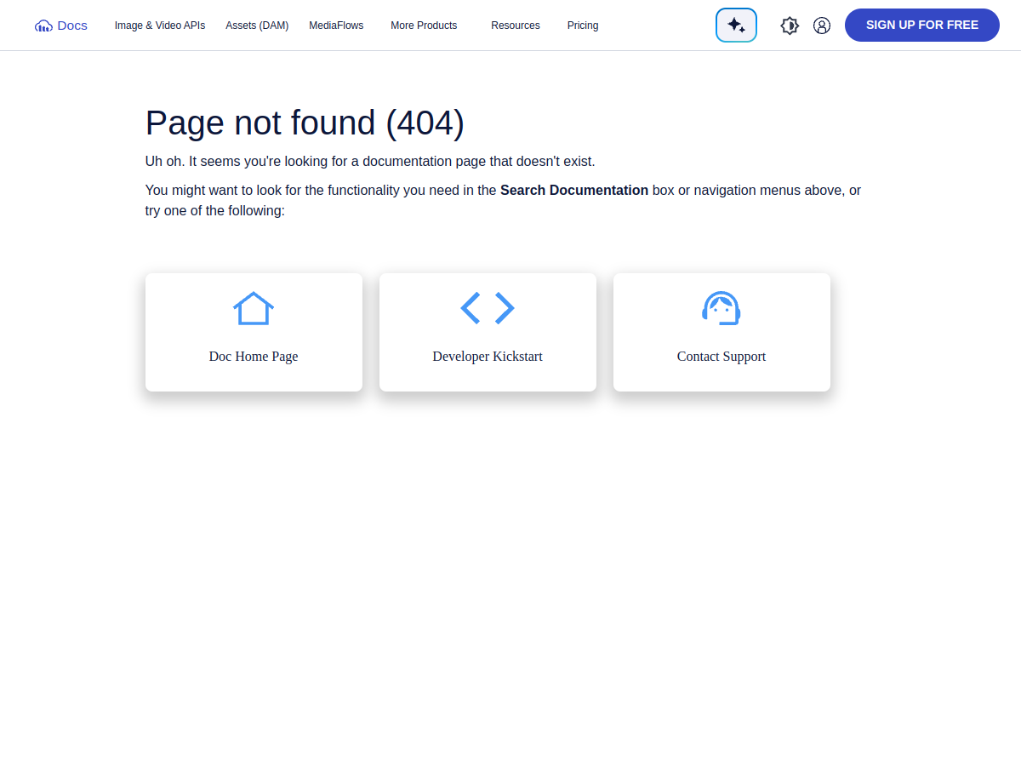Click the SIGN UP FOR FREE button
This screenshot has height=766, width=1021.
click(x=921, y=25)
